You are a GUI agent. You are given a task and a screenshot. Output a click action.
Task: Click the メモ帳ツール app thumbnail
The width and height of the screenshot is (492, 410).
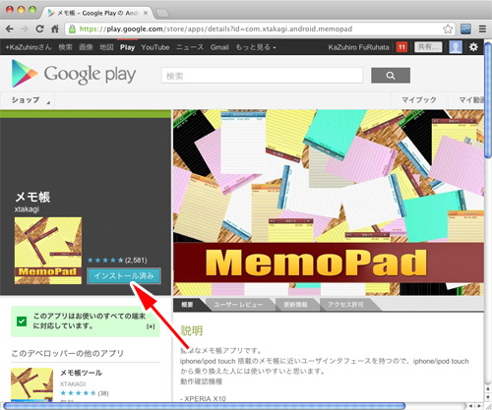pos(31,384)
